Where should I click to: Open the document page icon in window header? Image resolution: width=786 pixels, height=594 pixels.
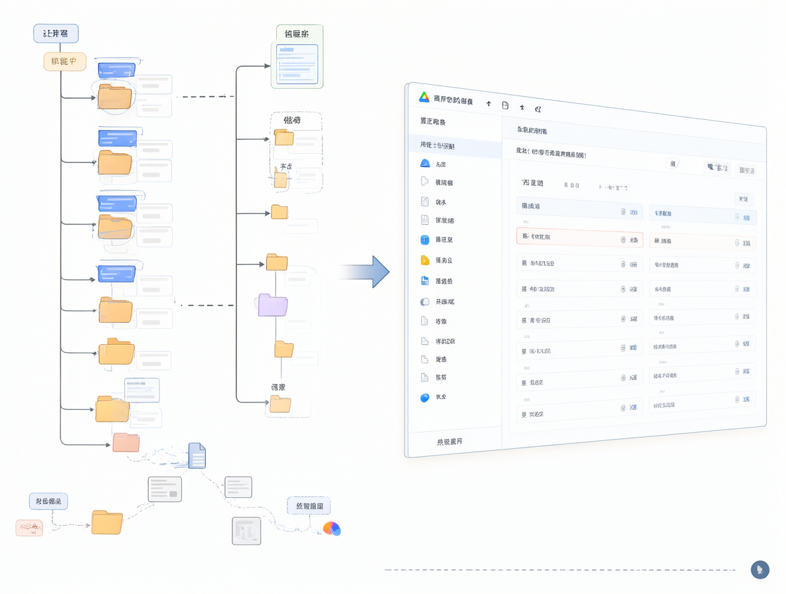(505, 105)
